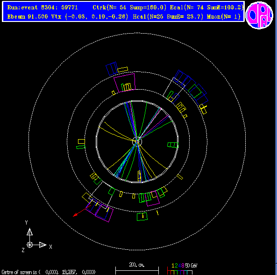Click the Ctrk track summary text
This screenshot has height=275, width=277.
[x=129, y=7]
